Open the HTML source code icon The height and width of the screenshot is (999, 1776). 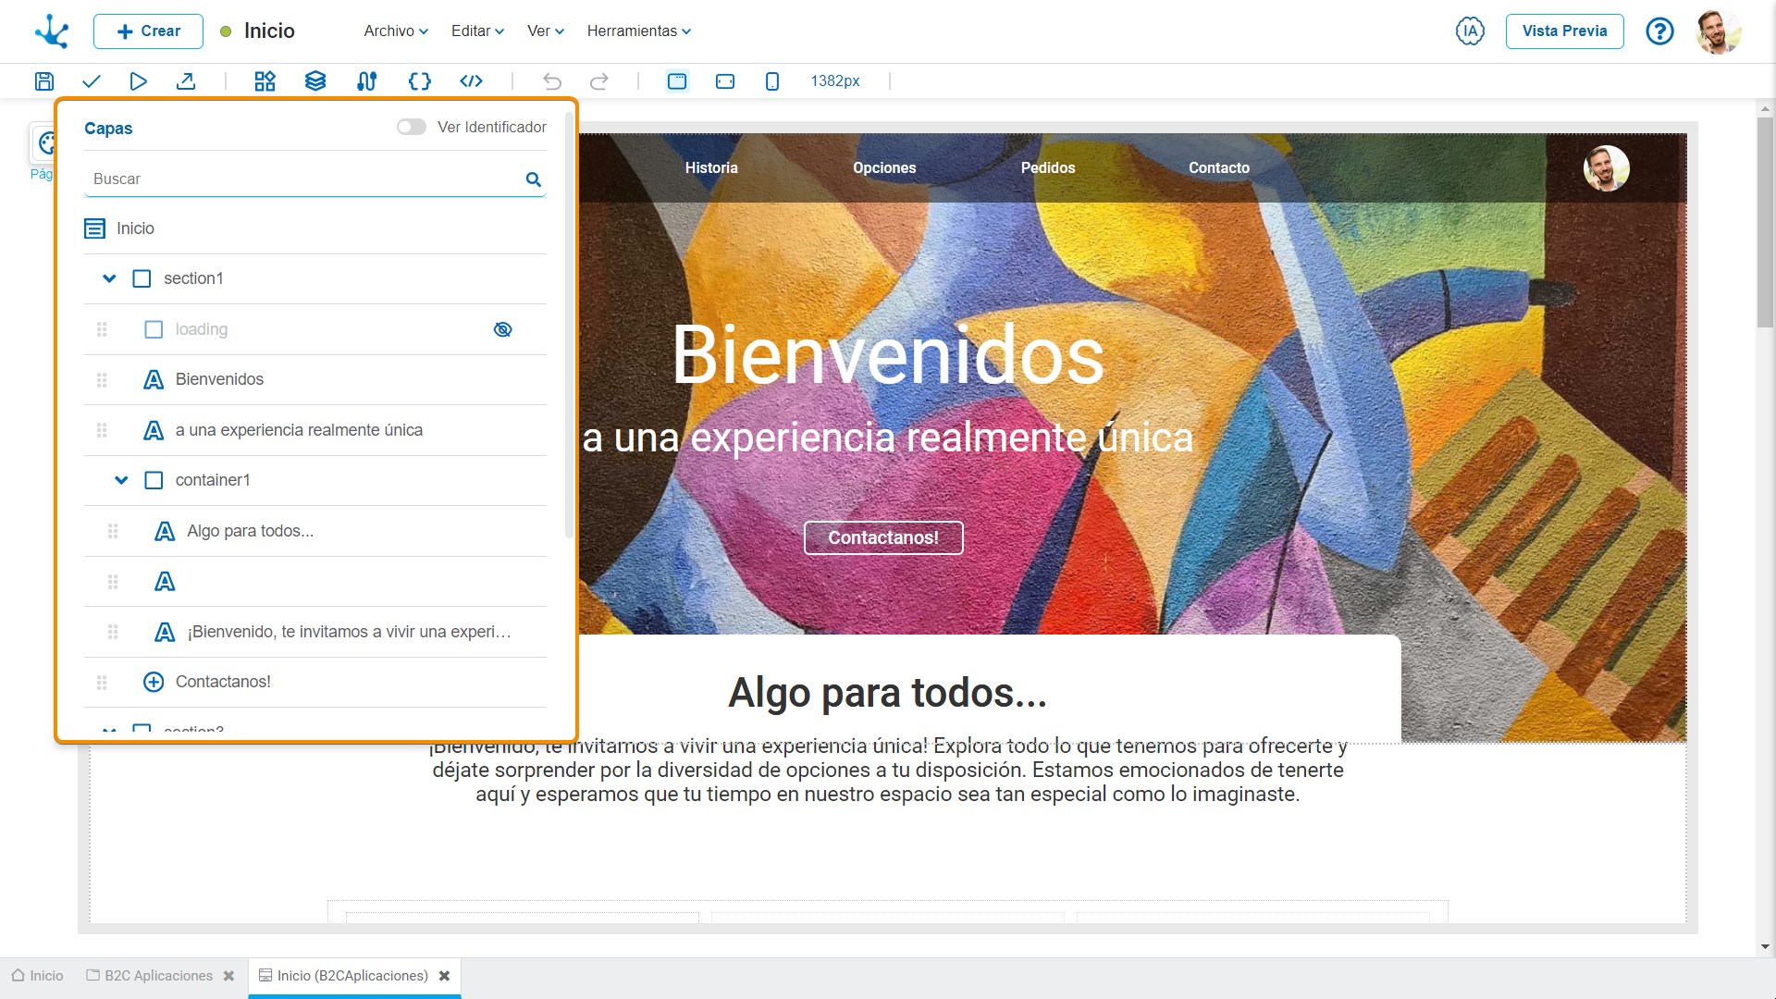[471, 81]
